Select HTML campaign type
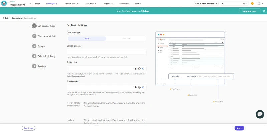This screenshot has height=132, width=267. click(87, 39)
